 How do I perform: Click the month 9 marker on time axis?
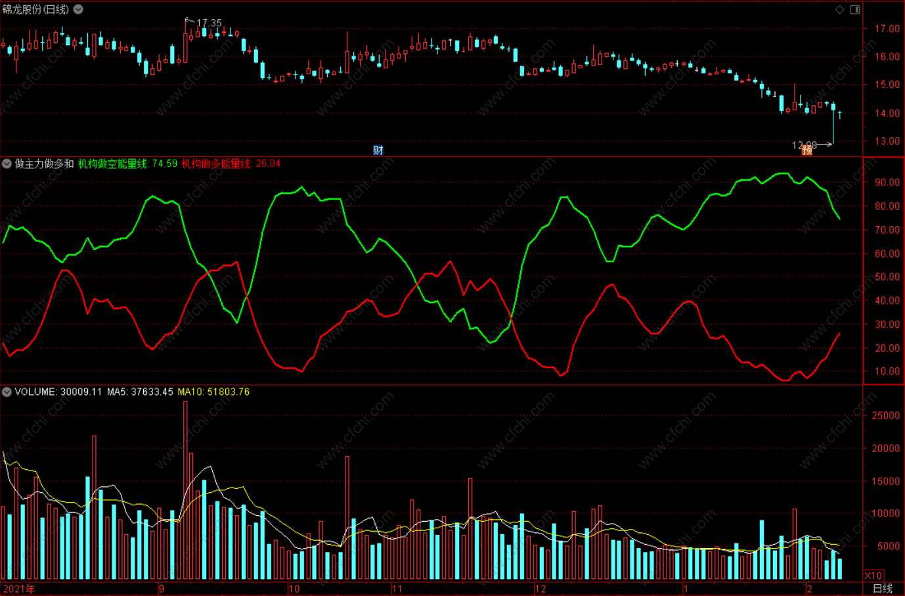click(162, 589)
